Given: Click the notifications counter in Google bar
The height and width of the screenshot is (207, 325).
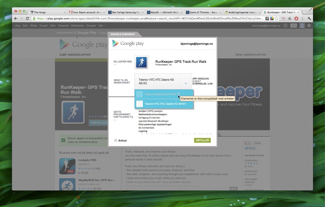Looking at the screenshot, I should click(x=285, y=26).
